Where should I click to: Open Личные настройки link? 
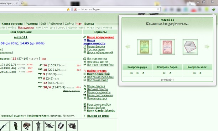click(x=100, y=65)
